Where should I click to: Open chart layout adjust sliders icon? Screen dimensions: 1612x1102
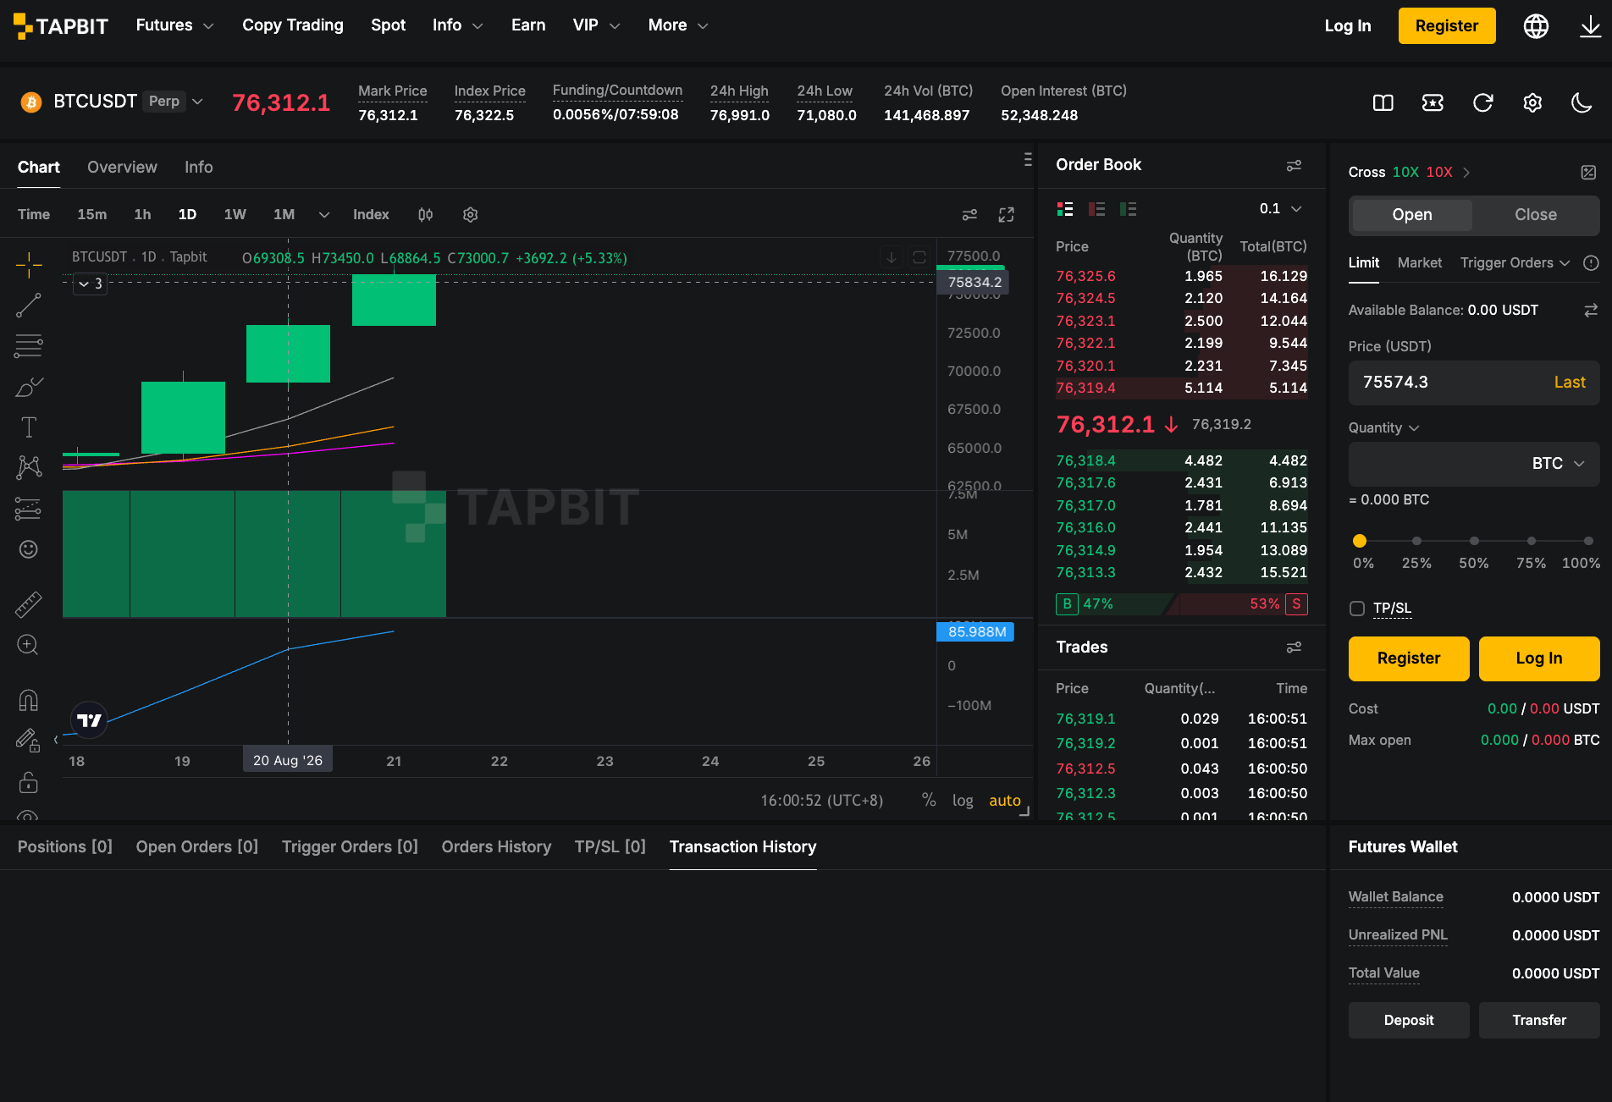click(970, 215)
